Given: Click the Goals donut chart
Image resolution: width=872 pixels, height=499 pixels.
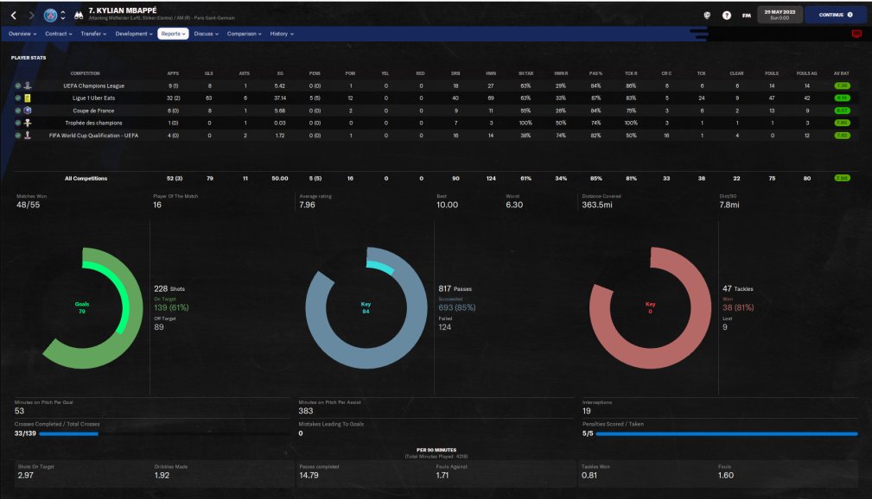Looking at the screenshot, I should coord(91,308).
